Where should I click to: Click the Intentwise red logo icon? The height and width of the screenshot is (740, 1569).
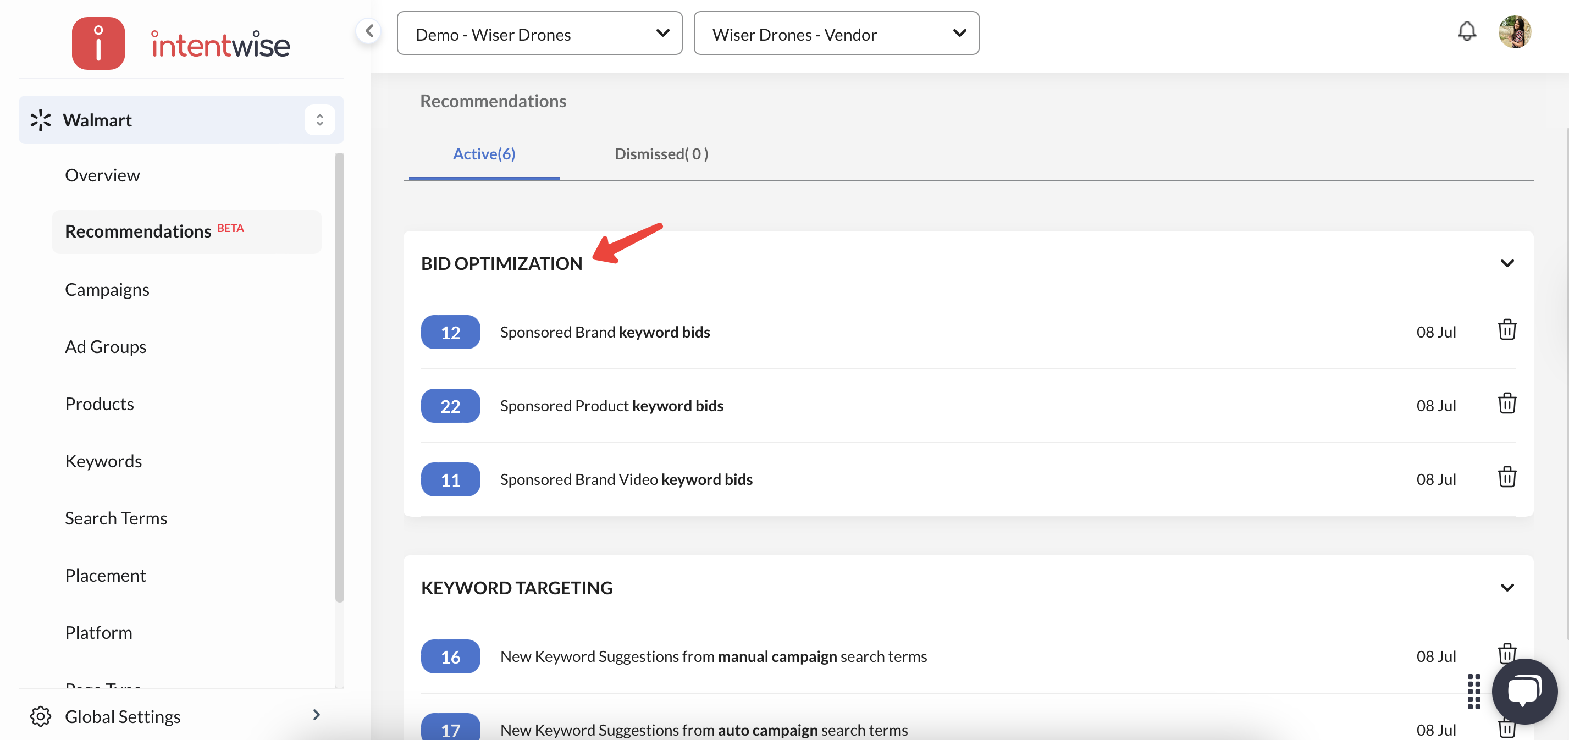tap(98, 43)
